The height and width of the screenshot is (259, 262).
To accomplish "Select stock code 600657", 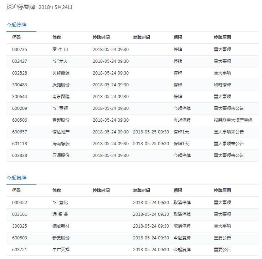I will click(19, 132).
